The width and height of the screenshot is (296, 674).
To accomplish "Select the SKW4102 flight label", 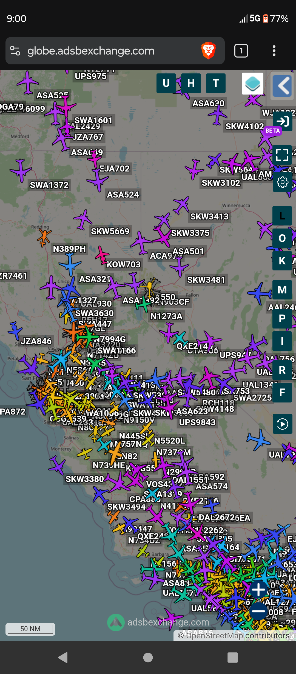I will (x=245, y=126).
